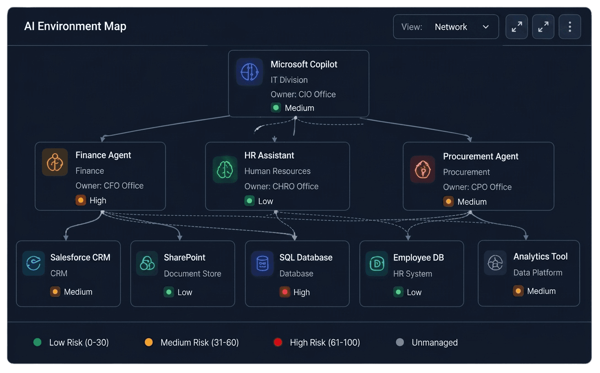Click the 'Medium Risk (31-60)' legend text
This screenshot has height=373, width=600.
pos(200,342)
